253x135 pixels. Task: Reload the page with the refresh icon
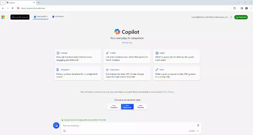[x=12, y=8]
